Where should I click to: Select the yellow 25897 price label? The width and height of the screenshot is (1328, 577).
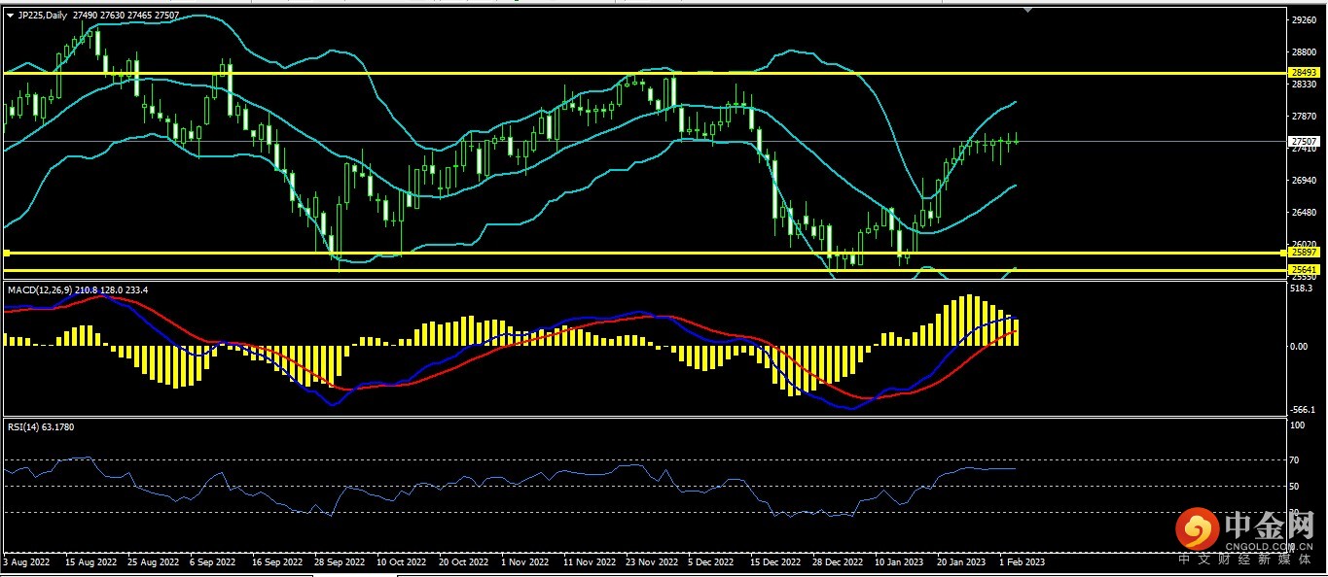coord(1303,253)
